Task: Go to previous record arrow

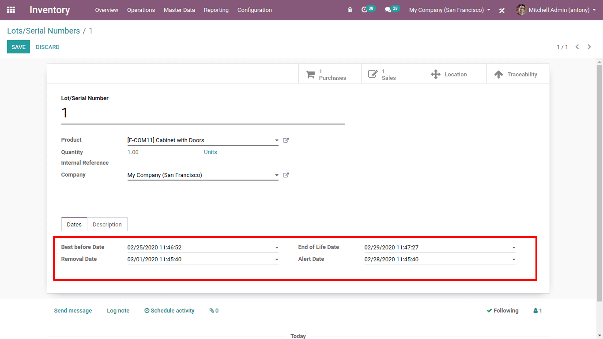Action: [x=577, y=47]
